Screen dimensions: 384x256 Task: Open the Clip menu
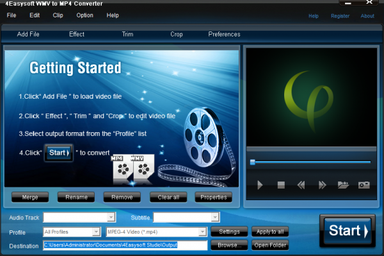point(58,15)
